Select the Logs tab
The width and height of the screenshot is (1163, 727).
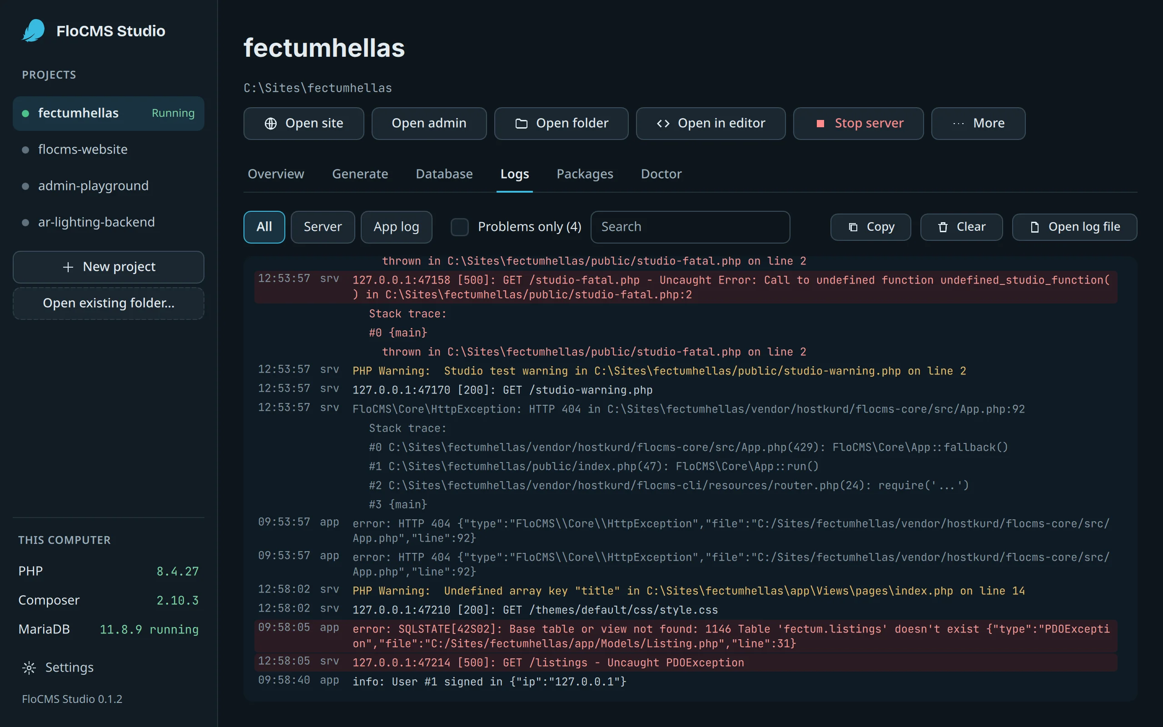(x=515, y=174)
